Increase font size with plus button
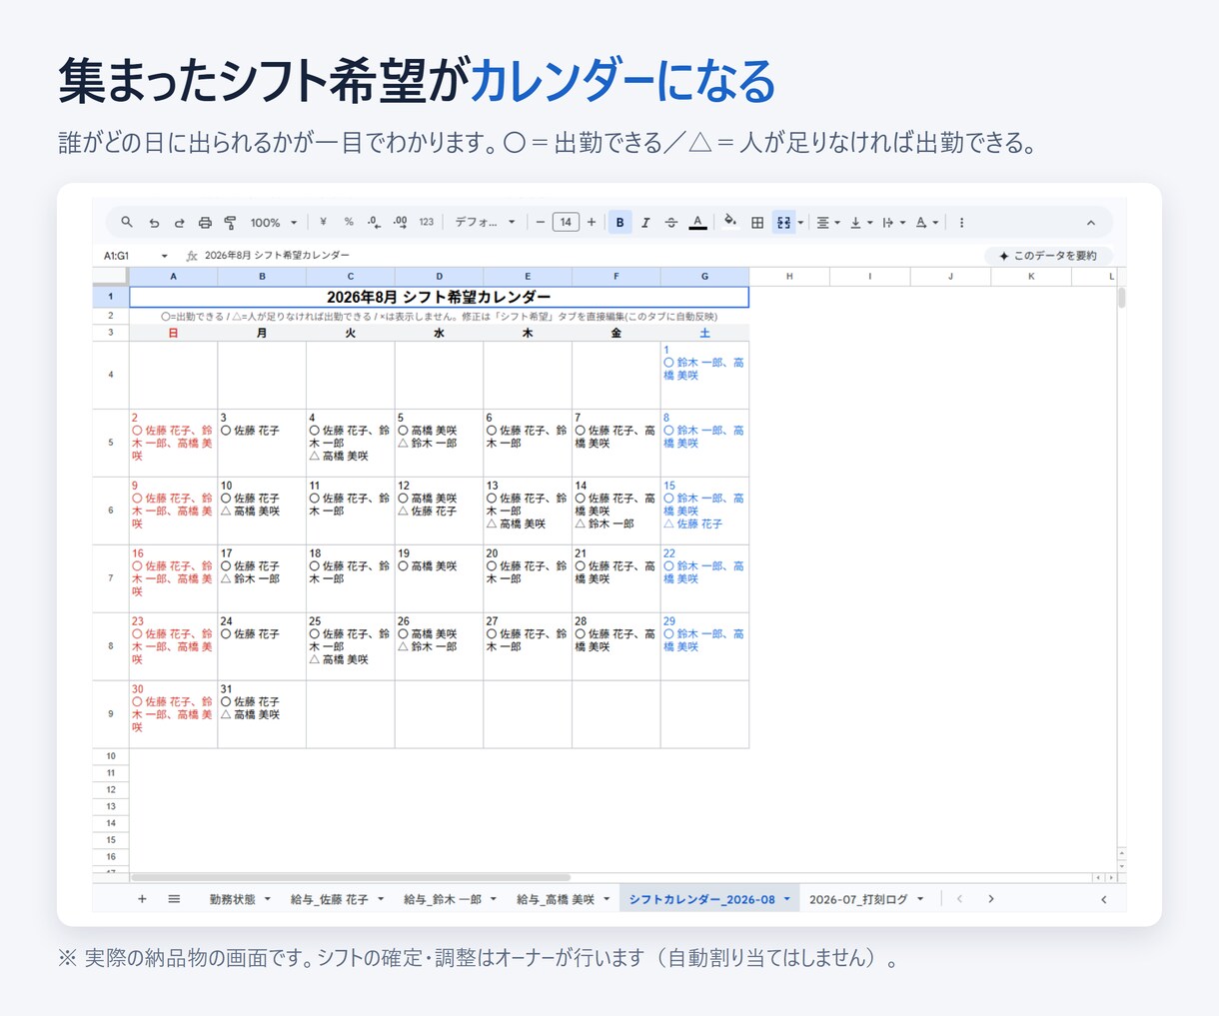Screen dimensions: 1219x1016 592,222
